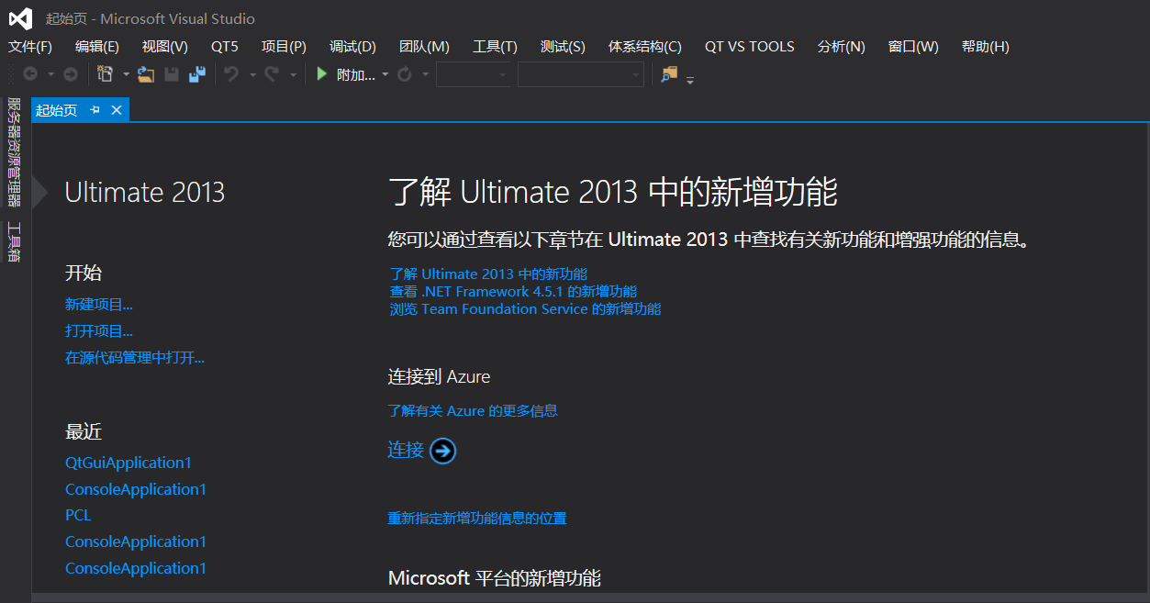Collapse the start page left panel triangle
Screen dimensions: 1150x603
point(39,192)
